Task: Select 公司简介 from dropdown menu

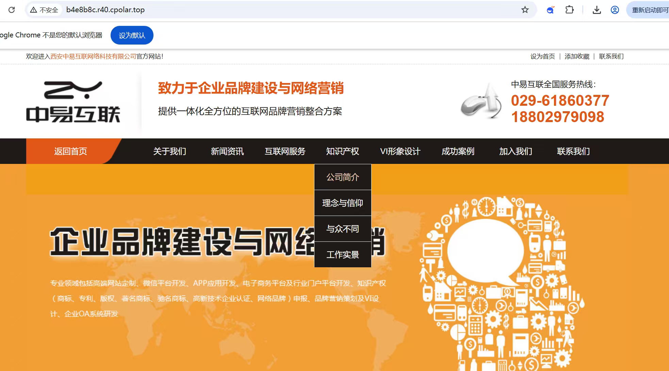Action: coord(343,177)
